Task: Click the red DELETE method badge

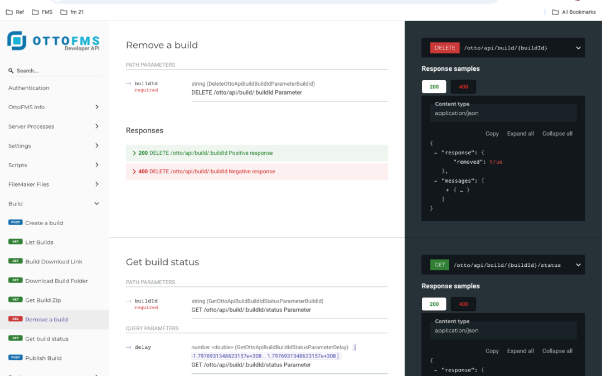Action: 445,47
